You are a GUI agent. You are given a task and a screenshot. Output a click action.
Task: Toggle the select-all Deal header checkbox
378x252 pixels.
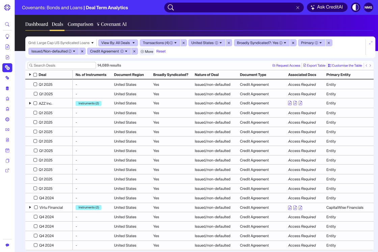tap(35, 75)
